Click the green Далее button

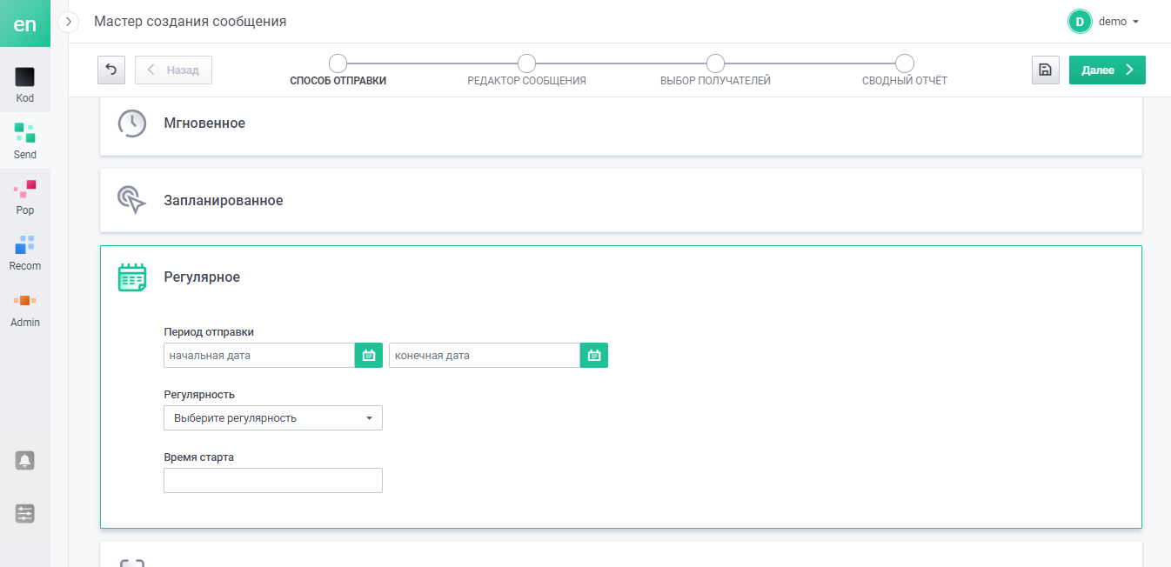click(x=1107, y=70)
